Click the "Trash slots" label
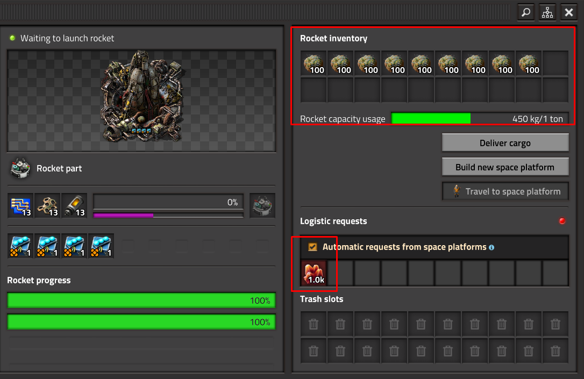The image size is (584, 379). (x=322, y=299)
